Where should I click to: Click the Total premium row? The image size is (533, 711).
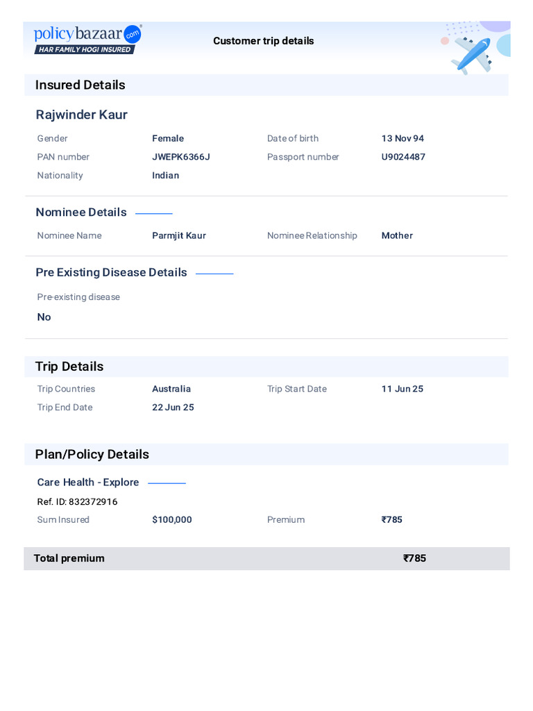(x=266, y=558)
